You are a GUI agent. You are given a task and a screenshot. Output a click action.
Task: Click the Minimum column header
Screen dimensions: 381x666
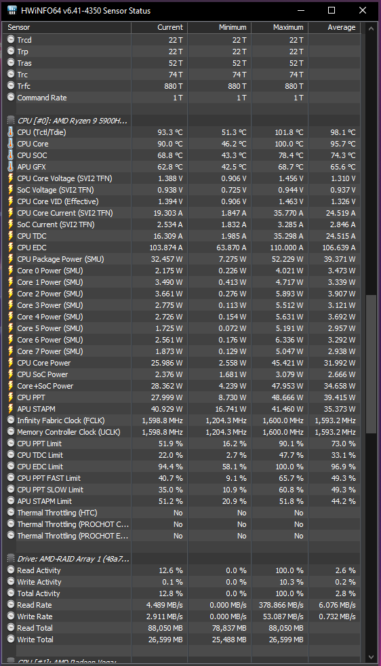click(x=219, y=27)
